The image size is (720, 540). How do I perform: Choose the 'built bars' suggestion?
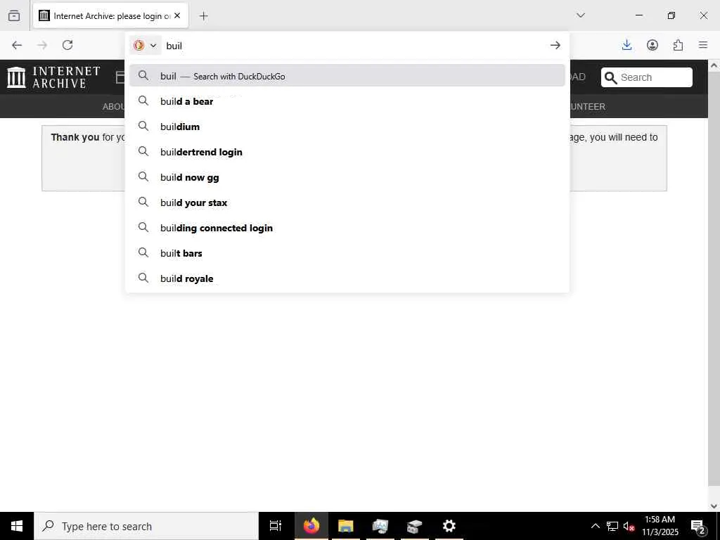[x=347, y=252]
